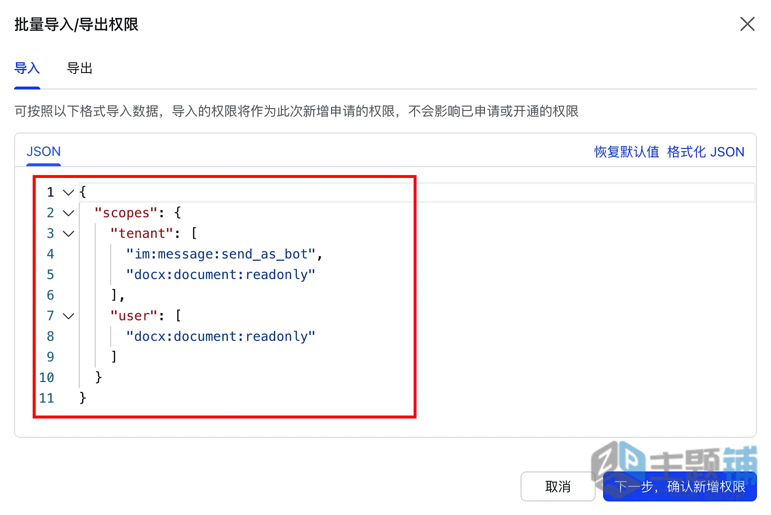
Task: Click 下一步，确认新增权限 button
Action: [x=680, y=486]
